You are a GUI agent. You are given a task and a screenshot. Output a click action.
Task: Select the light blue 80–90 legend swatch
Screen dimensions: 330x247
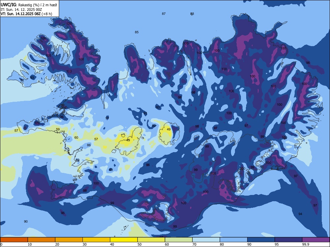(x=234, y=240)
